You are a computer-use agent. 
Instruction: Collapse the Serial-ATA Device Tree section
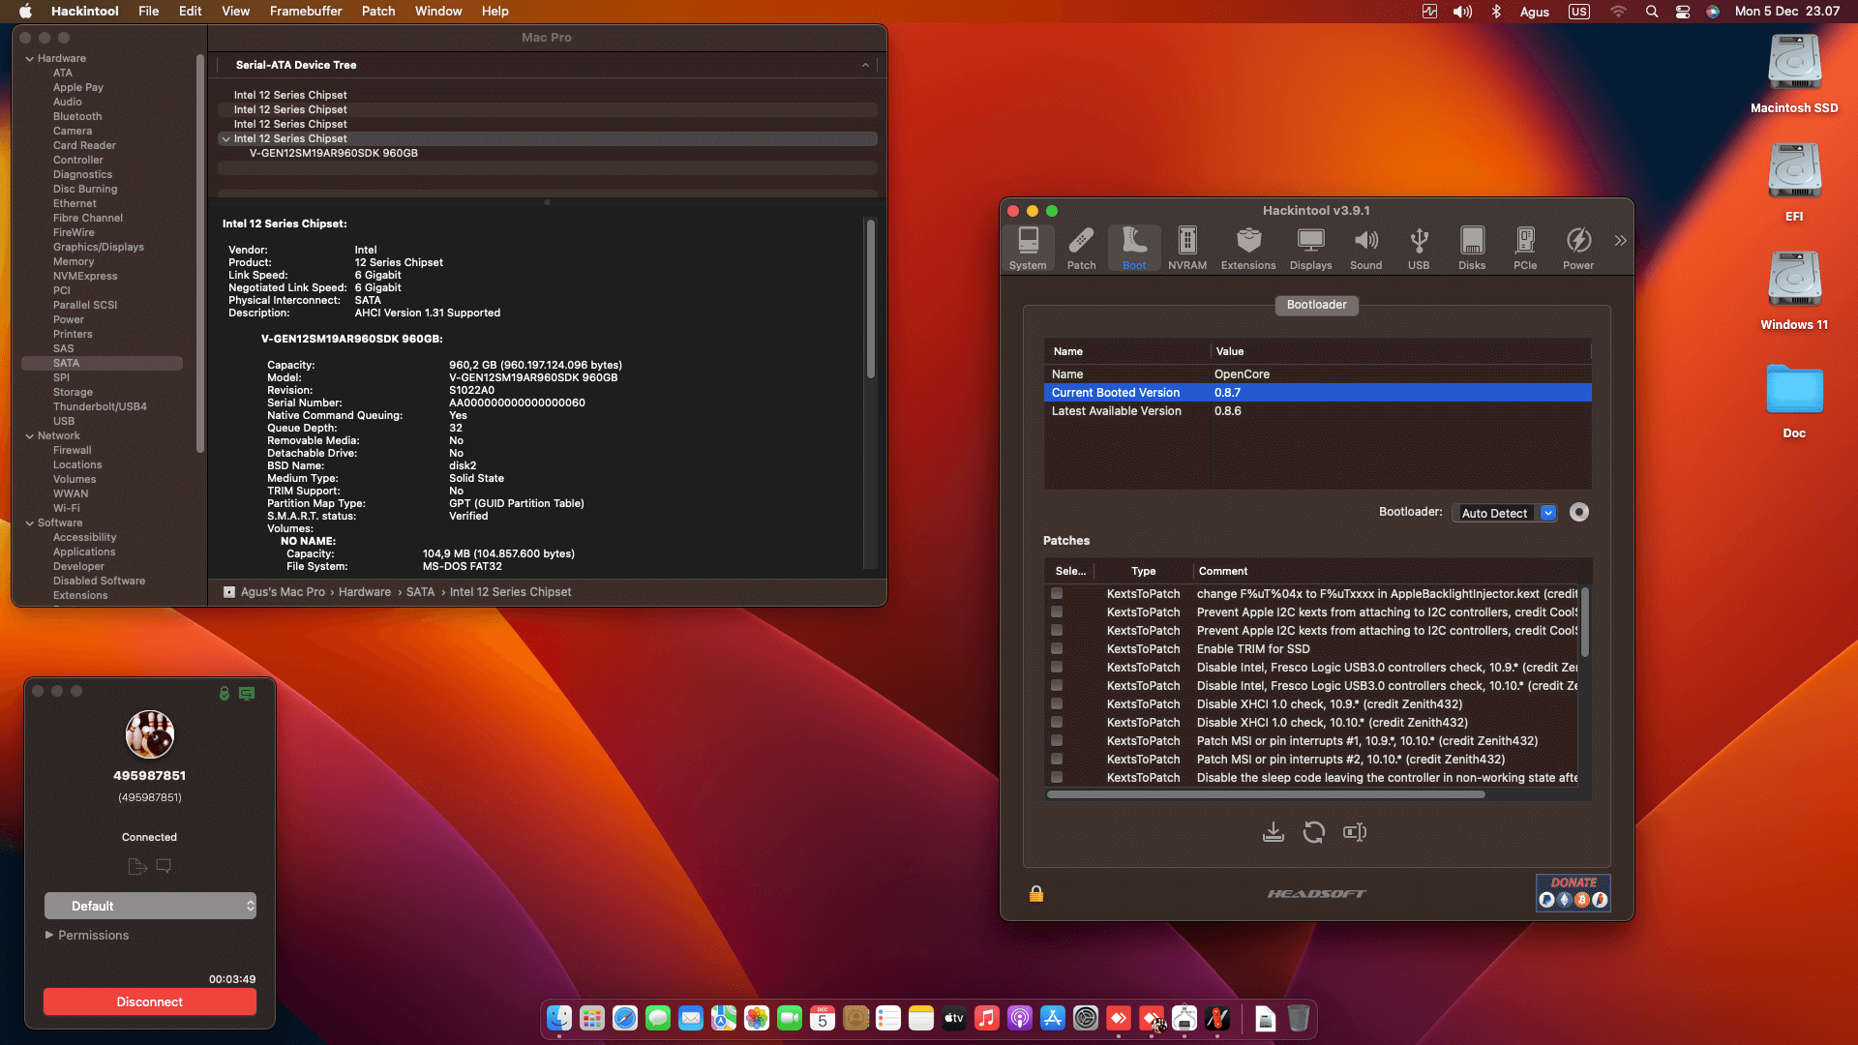[x=865, y=65]
